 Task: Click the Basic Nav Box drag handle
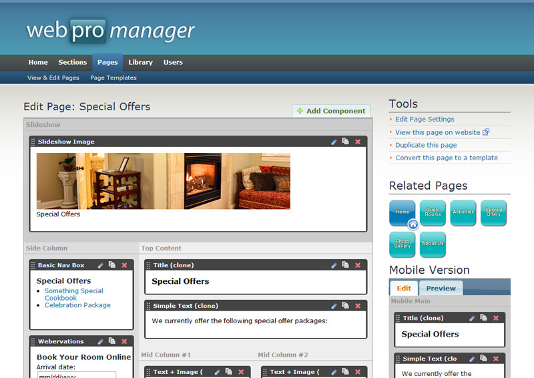pyautogui.click(x=33, y=265)
